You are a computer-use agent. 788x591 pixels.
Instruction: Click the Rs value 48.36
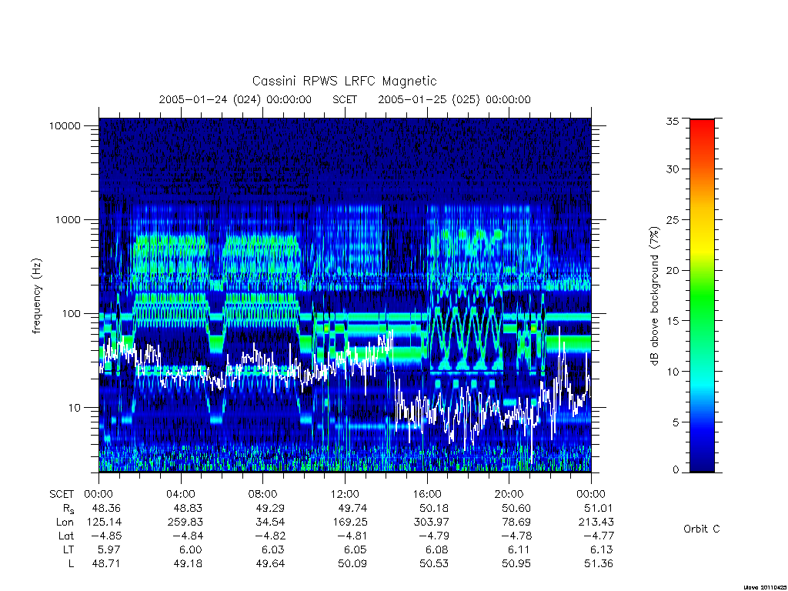click(106, 509)
